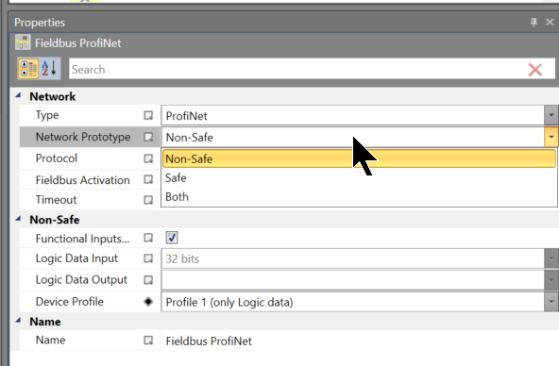Screen dimensions: 559x366
Task: Select Safe in the dropdown list
Action: [359, 177]
